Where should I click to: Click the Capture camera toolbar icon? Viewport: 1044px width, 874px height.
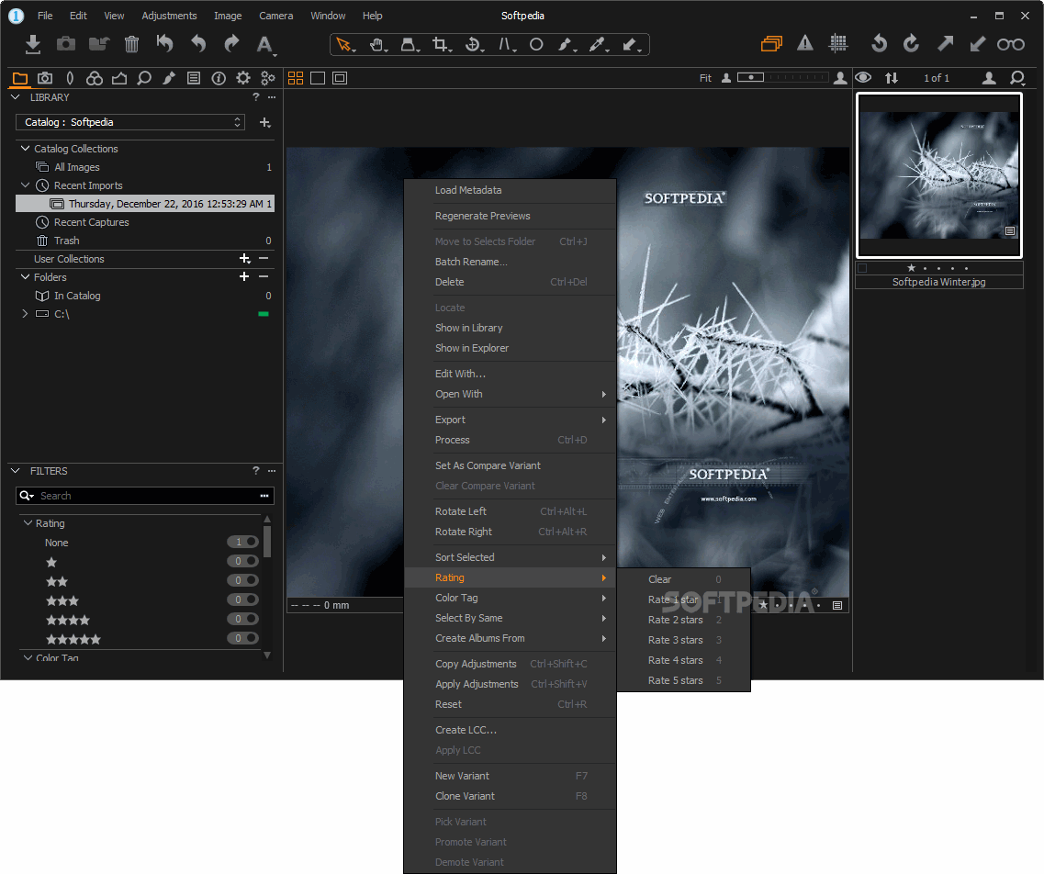coord(66,45)
